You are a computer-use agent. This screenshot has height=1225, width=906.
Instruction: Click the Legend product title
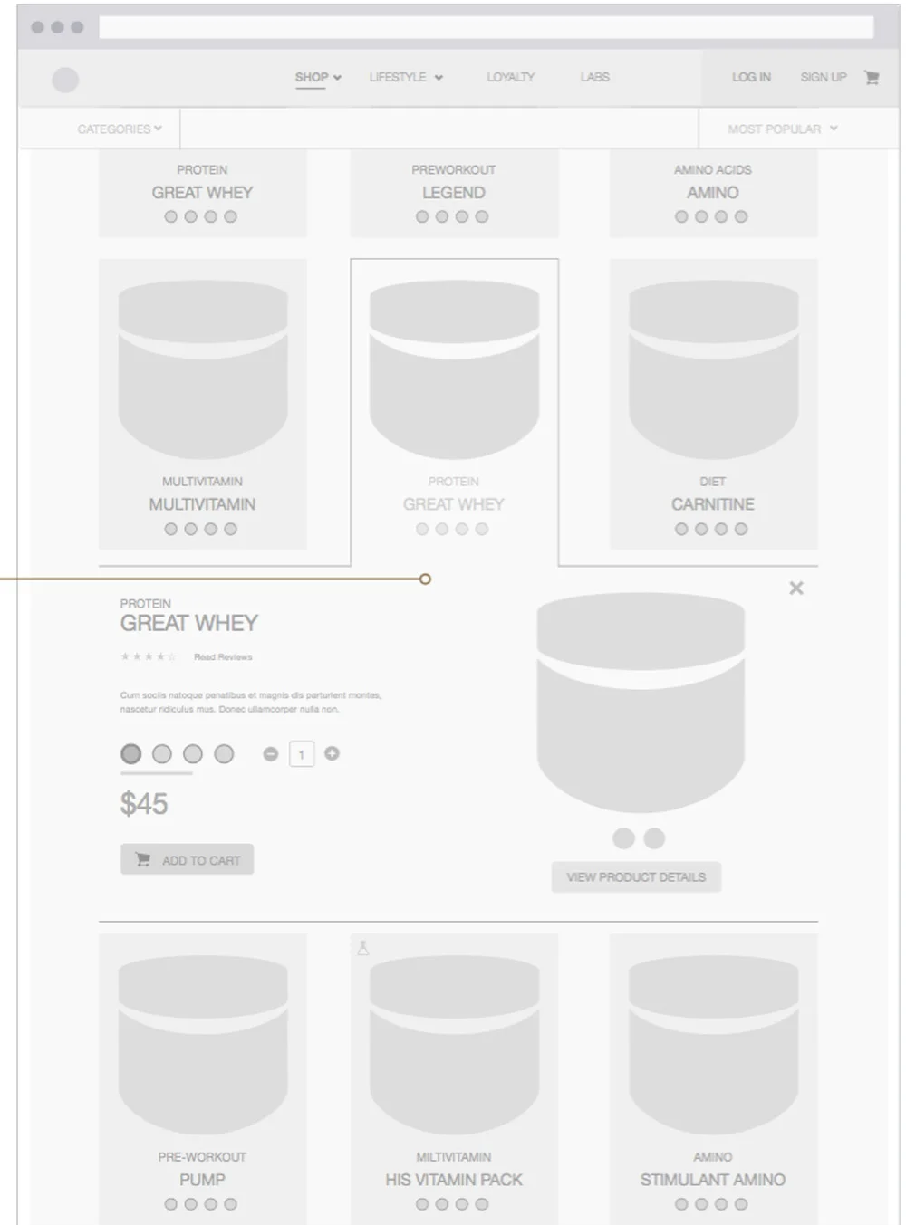point(454,193)
